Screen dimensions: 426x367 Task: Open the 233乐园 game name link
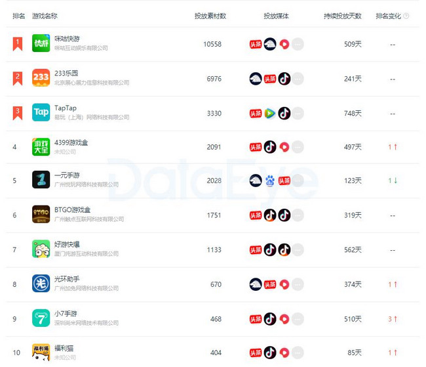(66, 74)
